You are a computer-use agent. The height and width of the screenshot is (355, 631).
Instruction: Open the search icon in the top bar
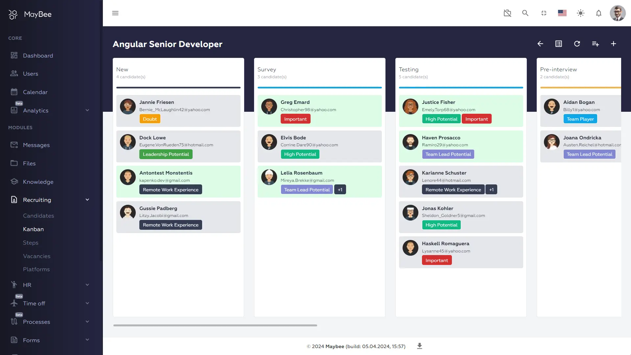pos(525,13)
